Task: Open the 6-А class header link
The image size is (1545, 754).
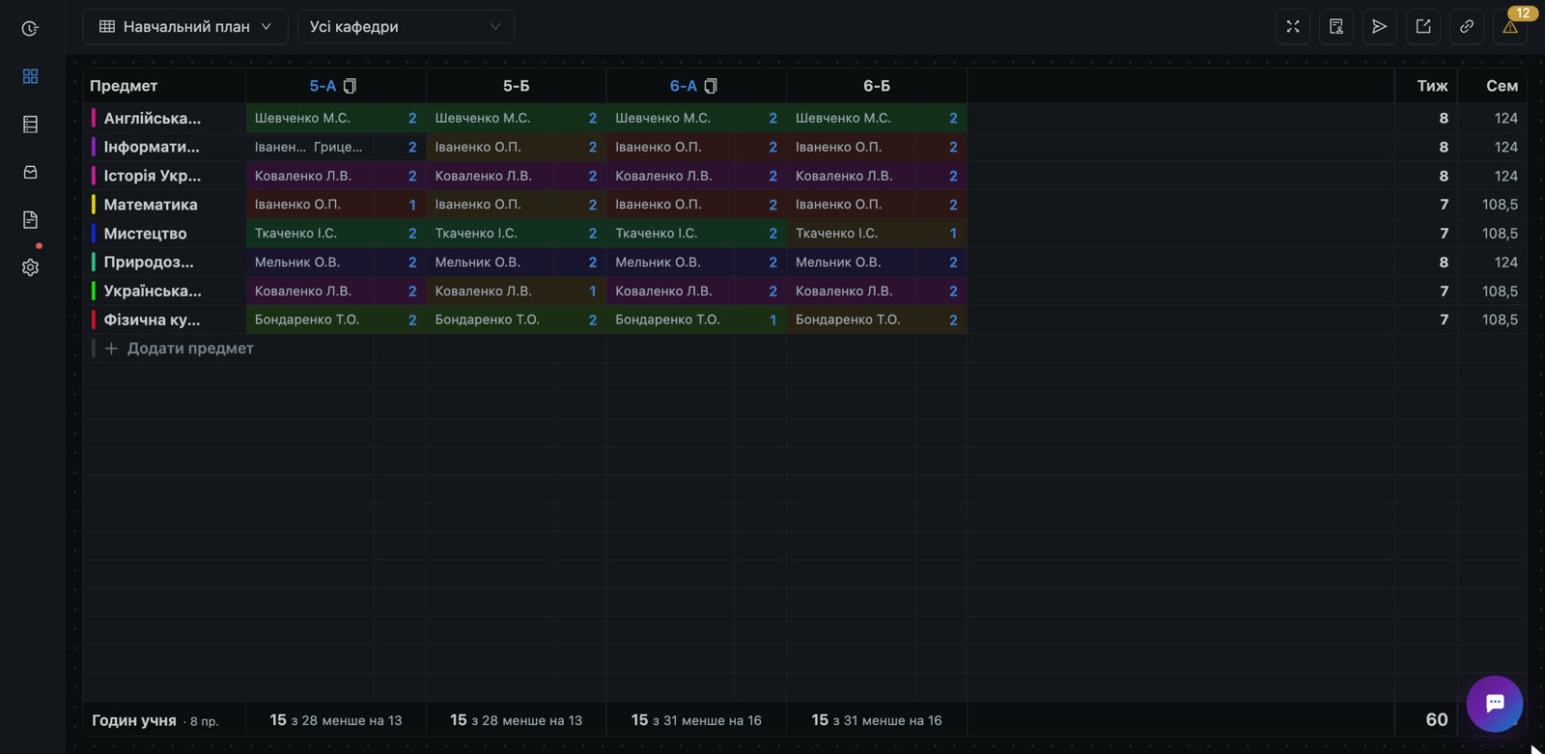Action: click(x=683, y=86)
